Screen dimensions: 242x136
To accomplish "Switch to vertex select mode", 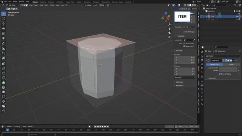I will pos(22,5).
